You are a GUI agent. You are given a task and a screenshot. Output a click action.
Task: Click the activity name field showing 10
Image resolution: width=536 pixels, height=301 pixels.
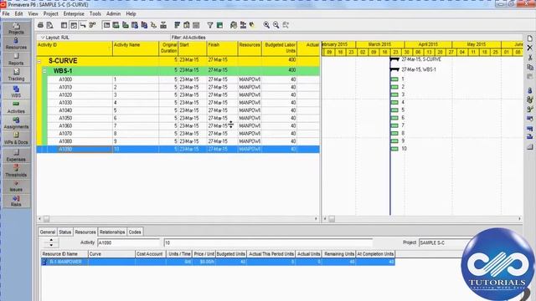coord(268,242)
